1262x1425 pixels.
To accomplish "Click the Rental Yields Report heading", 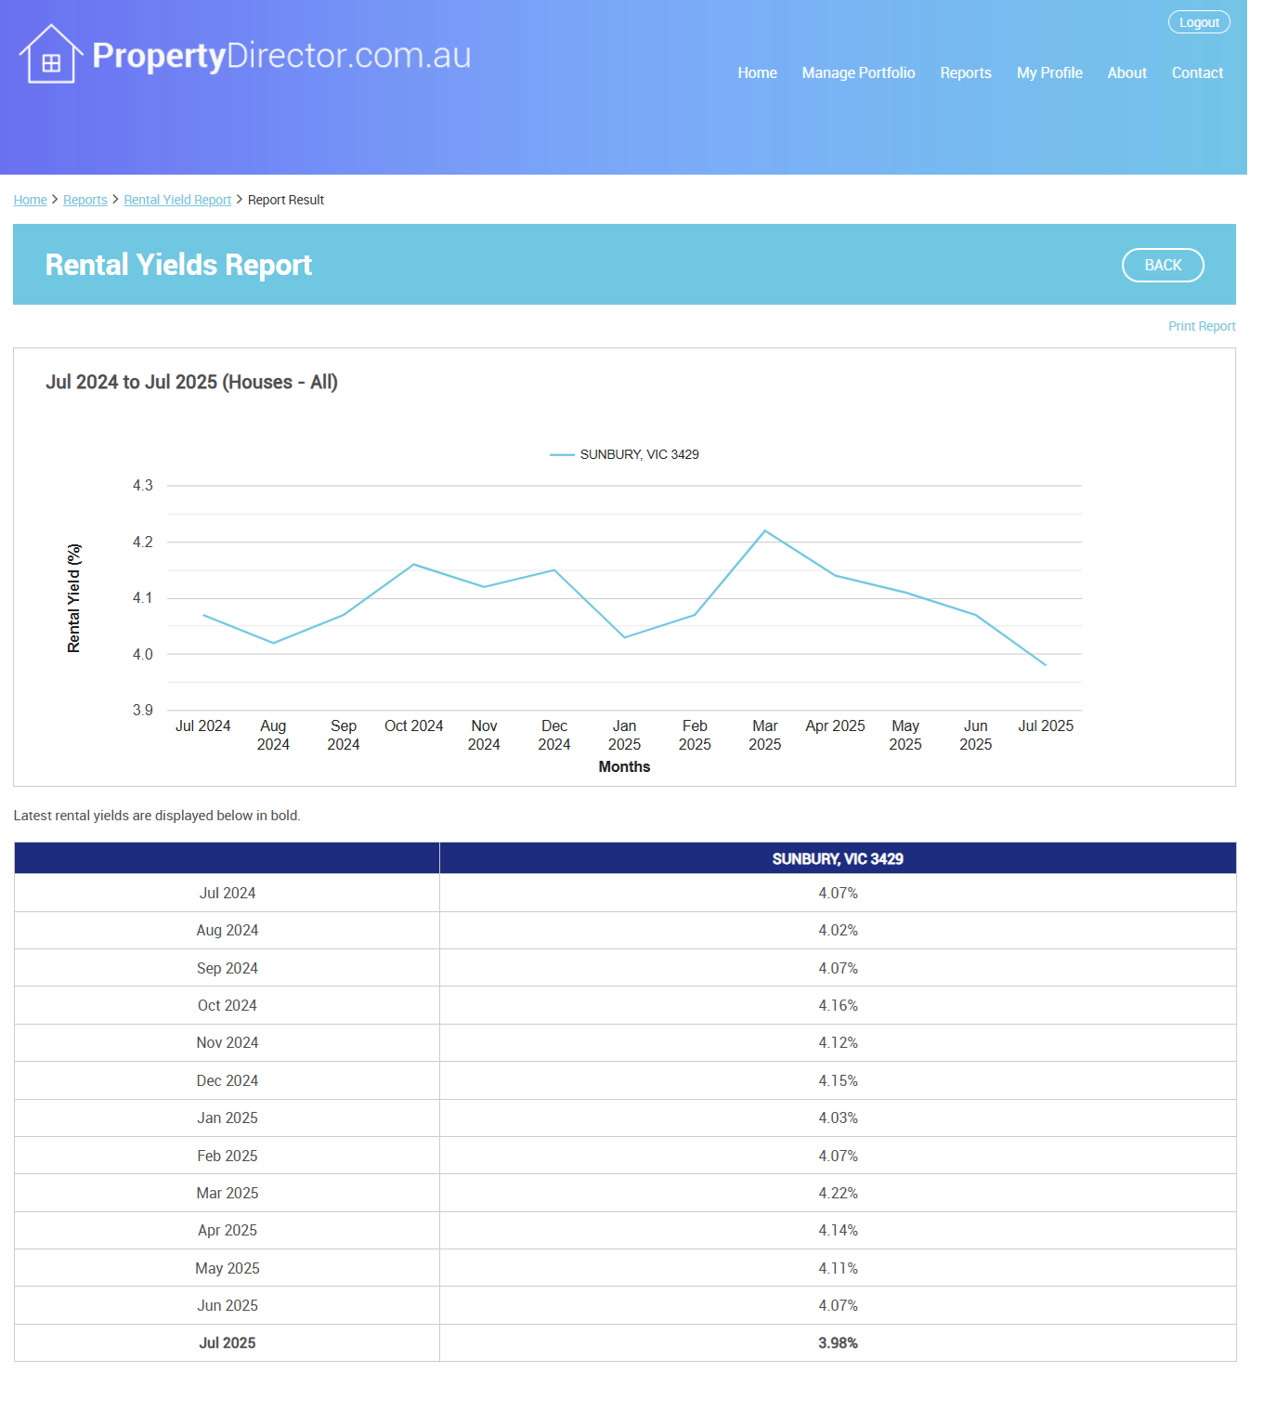I will (178, 265).
